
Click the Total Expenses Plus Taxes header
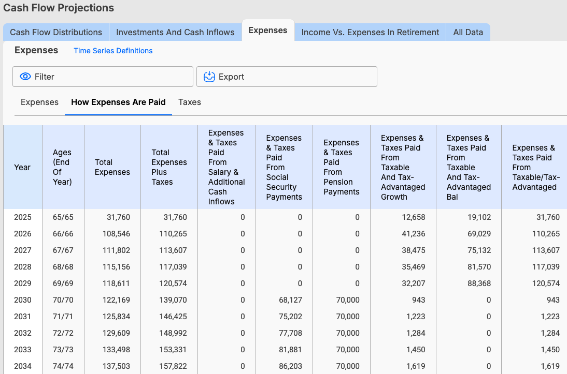pos(169,167)
